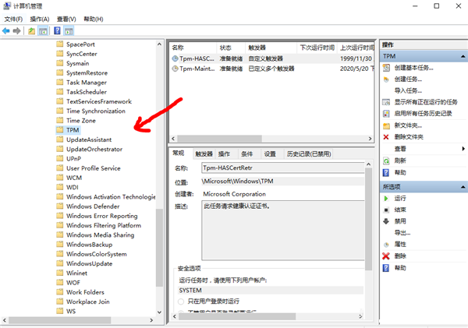Click the green 刷新 refresh icon
Screen dimensions: 468x328
click(386, 160)
